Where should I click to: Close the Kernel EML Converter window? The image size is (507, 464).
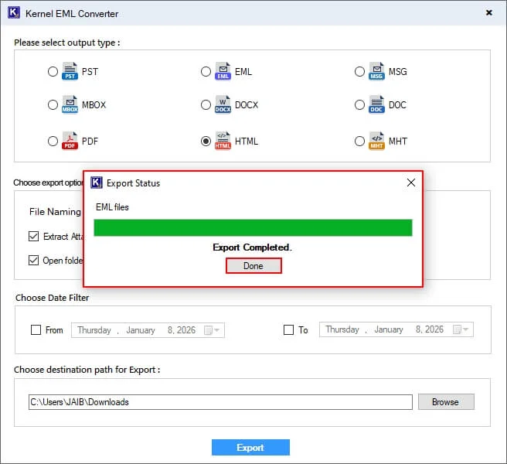coord(489,12)
